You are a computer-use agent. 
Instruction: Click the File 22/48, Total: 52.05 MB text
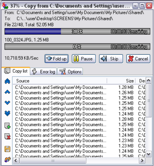click(29, 25)
